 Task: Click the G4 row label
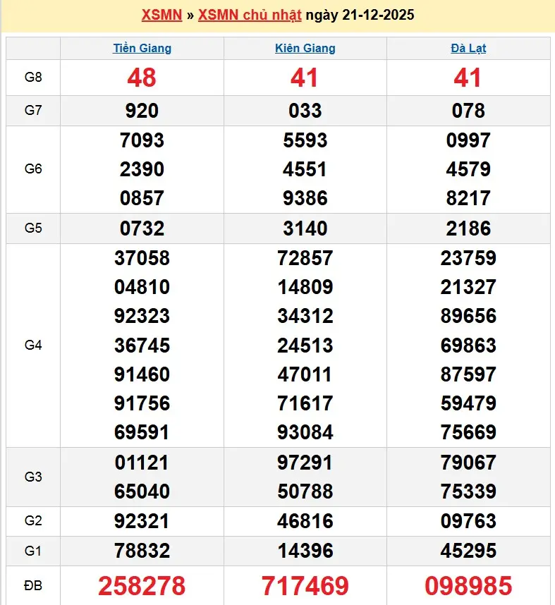coord(33,345)
